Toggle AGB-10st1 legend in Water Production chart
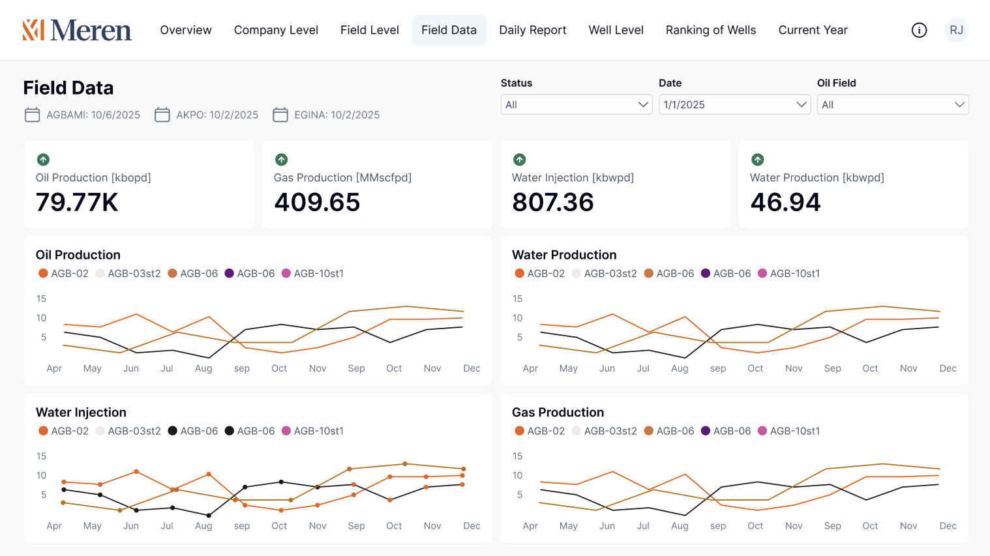 (x=788, y=273)
